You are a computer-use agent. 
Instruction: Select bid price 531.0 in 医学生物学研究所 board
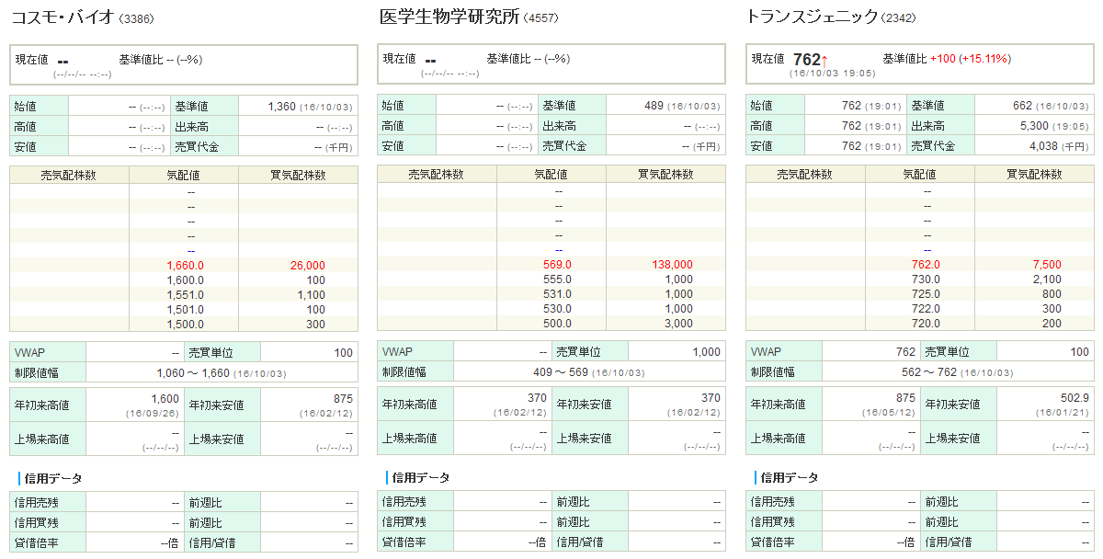(557, 294)
